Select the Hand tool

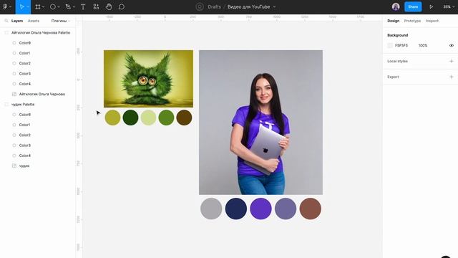pos(109,6)
